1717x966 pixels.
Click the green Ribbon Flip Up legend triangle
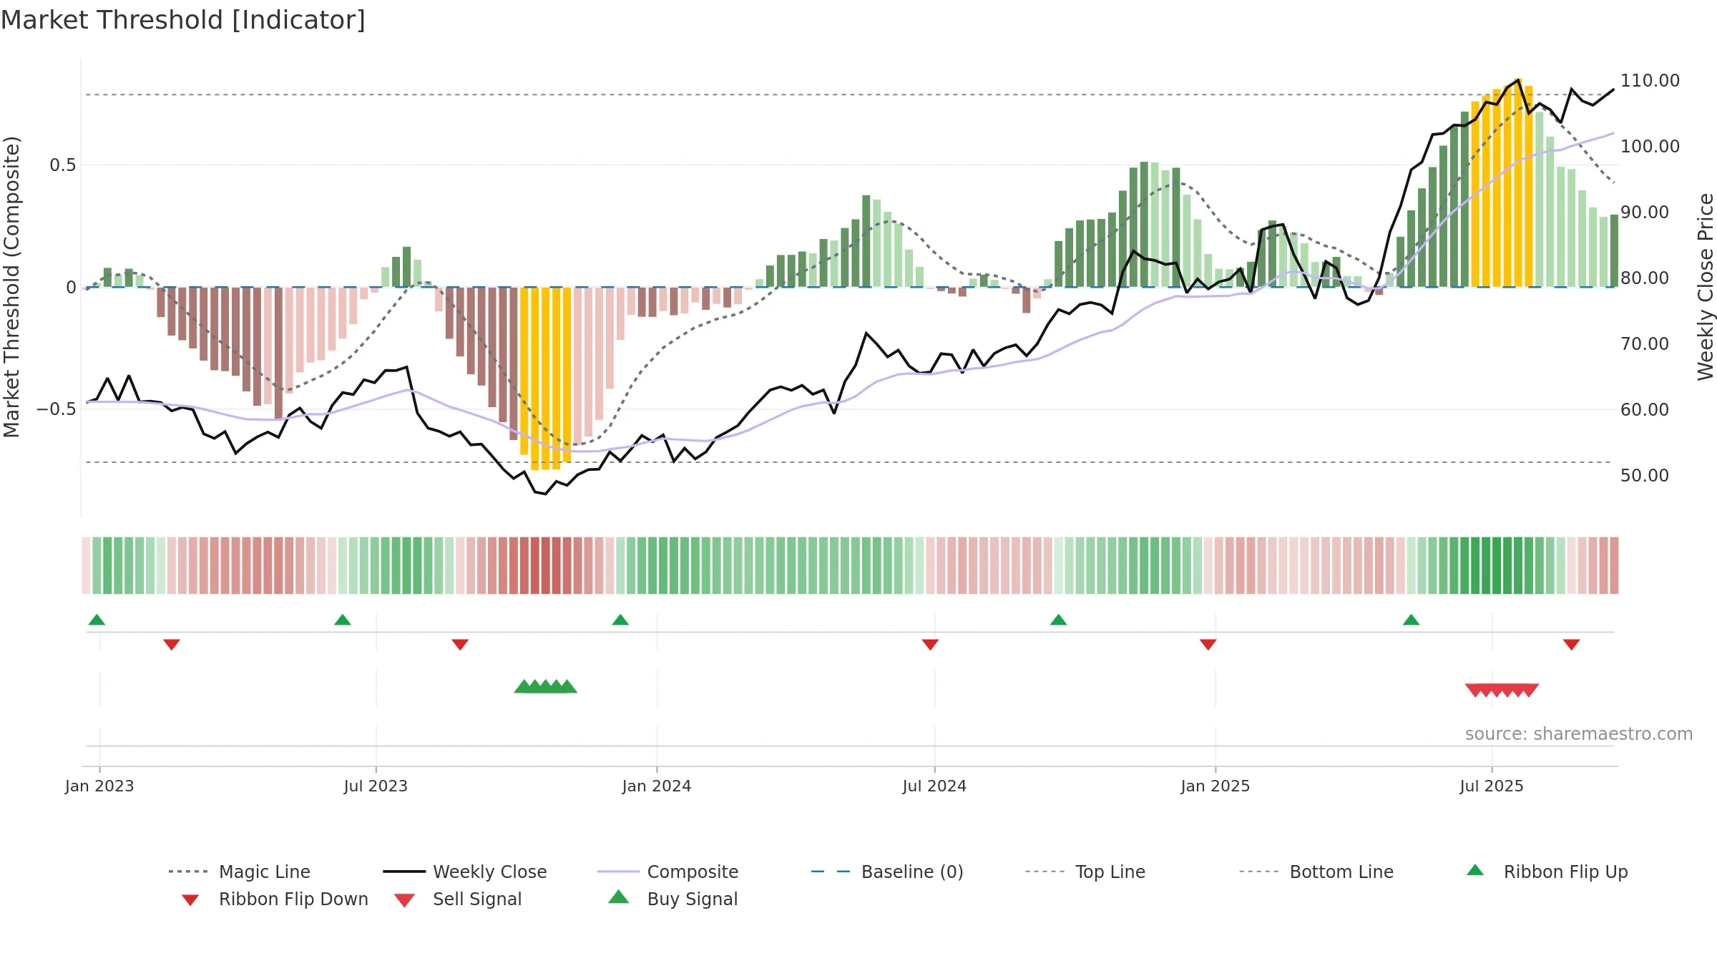point(1475,870)
